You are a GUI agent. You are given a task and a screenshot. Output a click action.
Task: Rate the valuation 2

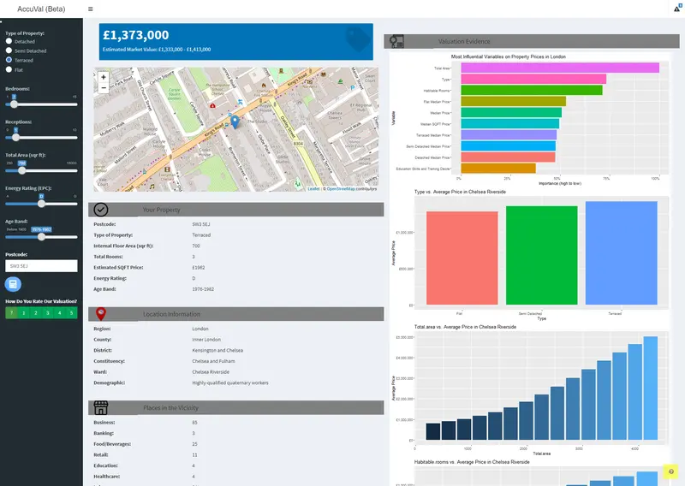tap(36, 312)
